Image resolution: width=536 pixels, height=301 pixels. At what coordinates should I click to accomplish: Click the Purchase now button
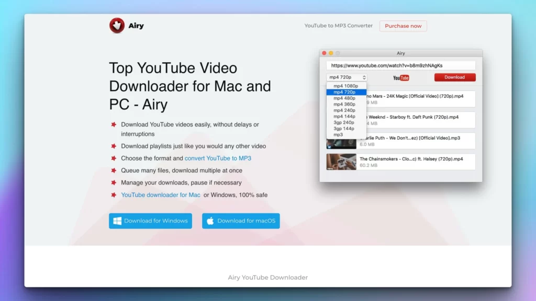coord(403,26)
